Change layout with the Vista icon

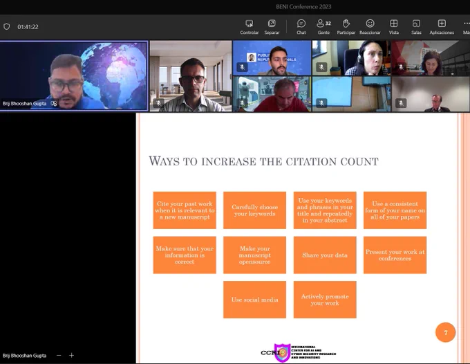click(x=394, y=27)
